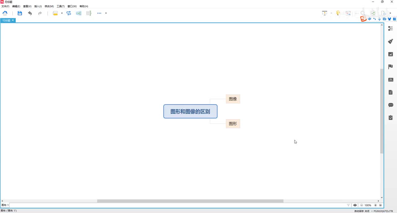
Task: Click the auto-save 关闭 status text
Action: [362, 211]
